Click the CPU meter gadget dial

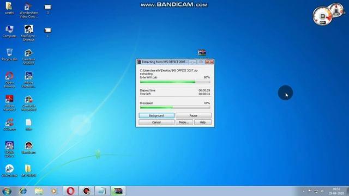point(322,16)
